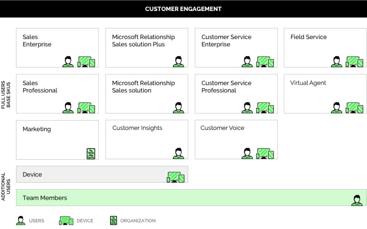Select the Virtual Agent title text
The width and height of the screenshot is (367, 229).
tap(308, 83)
